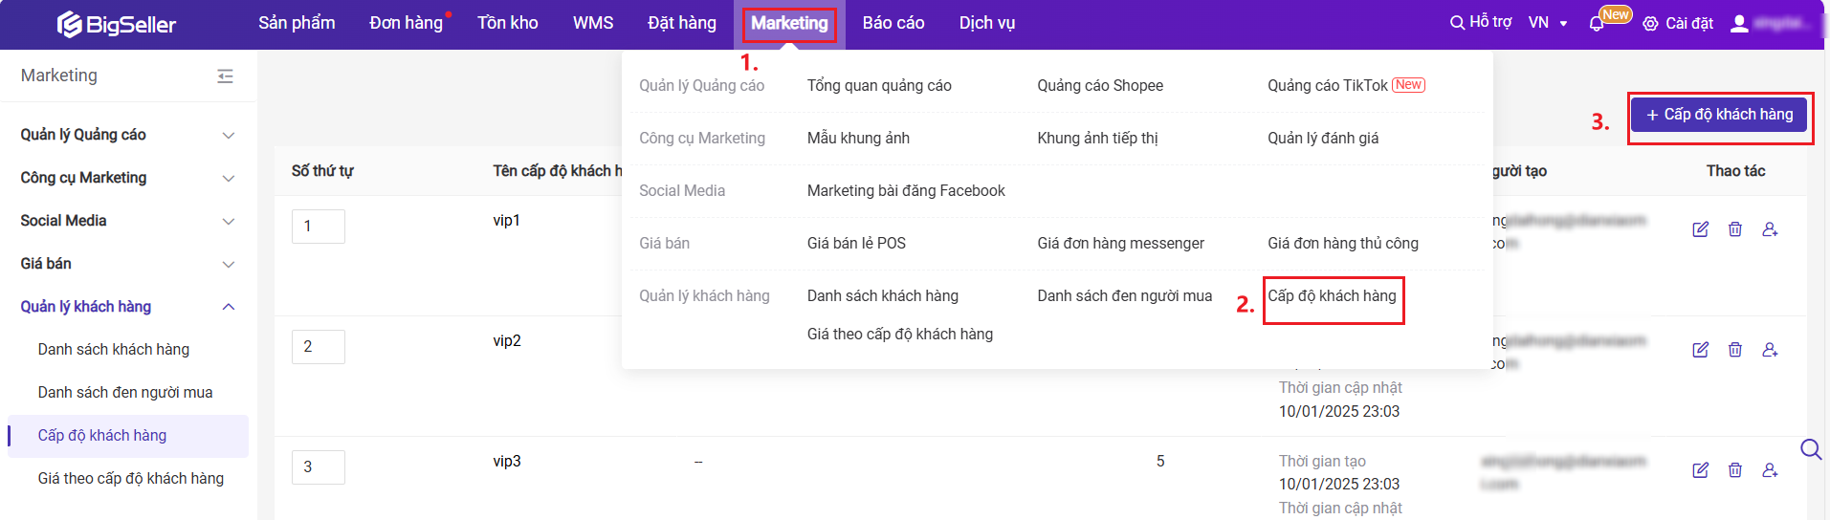Screen dimensions: 1830x520
Task: Collapse the Marketing sidebar menu icon
Action: tap(225, 76)
